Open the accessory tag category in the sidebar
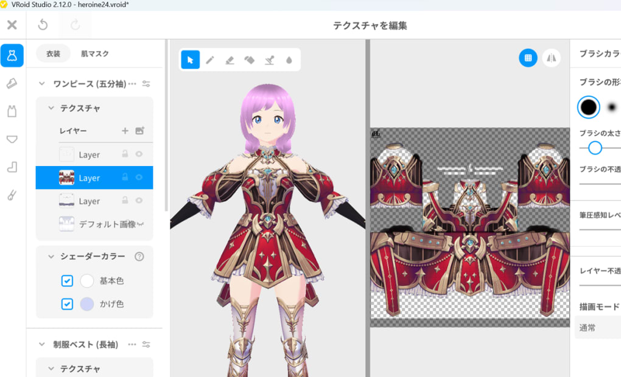This screenshot has width=621, height=377. 12,83
